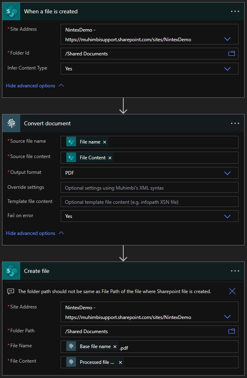Expand the Site Address dropdown in the trigger
The width and height of the screenshot is (247, 378).
(227, 39)
